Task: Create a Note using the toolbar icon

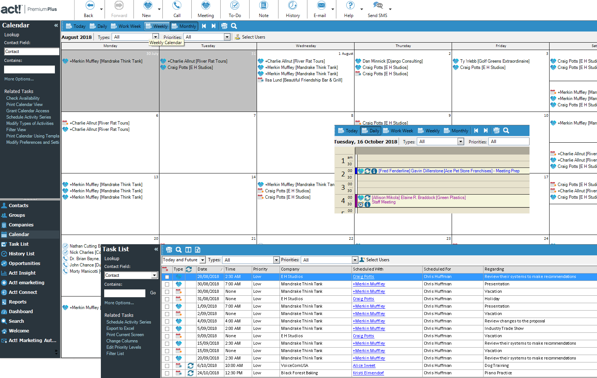Action: click(264, 6)
